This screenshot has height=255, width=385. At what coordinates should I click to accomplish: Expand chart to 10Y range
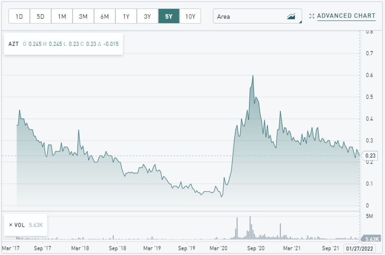pos(190,17)
